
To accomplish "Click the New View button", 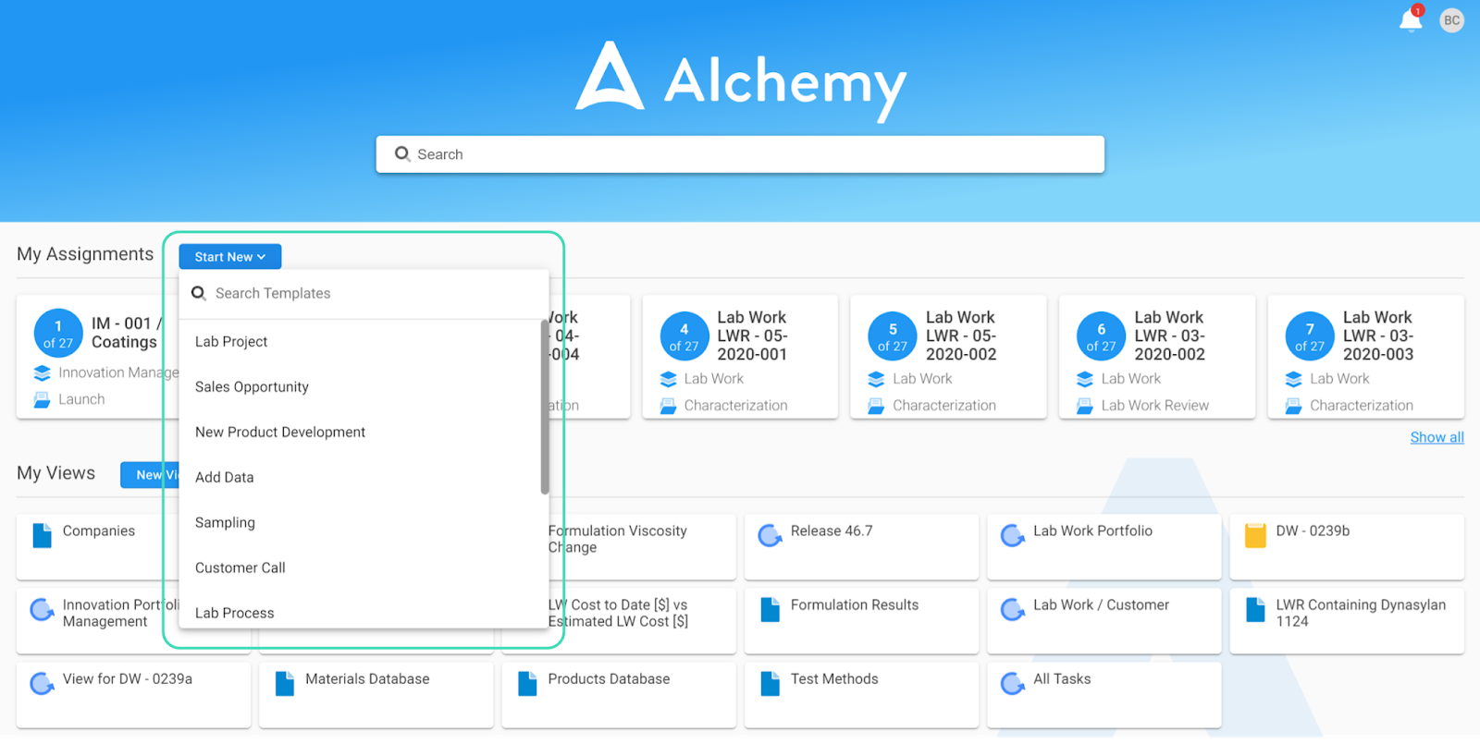I will [x=150, y=475].
